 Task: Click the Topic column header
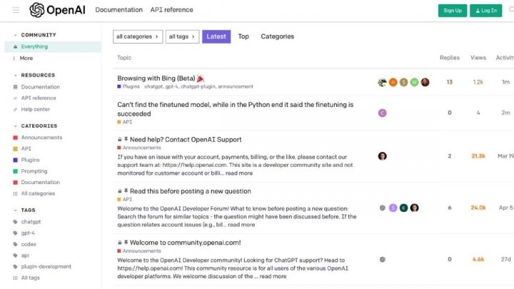(124, 58)
